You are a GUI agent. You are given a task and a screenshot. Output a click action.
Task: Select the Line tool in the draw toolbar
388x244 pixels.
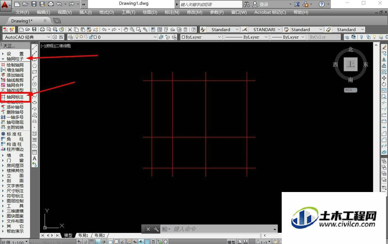tap(35, 47)
